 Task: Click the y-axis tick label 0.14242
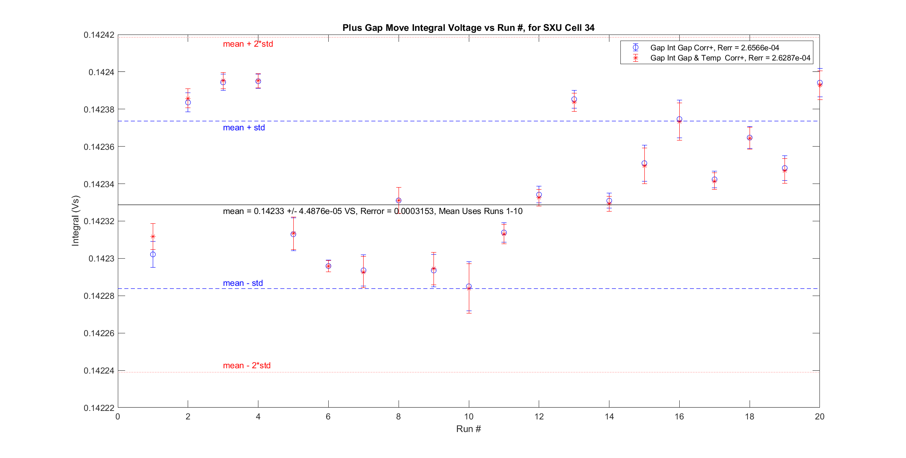(x=99, y=35)
